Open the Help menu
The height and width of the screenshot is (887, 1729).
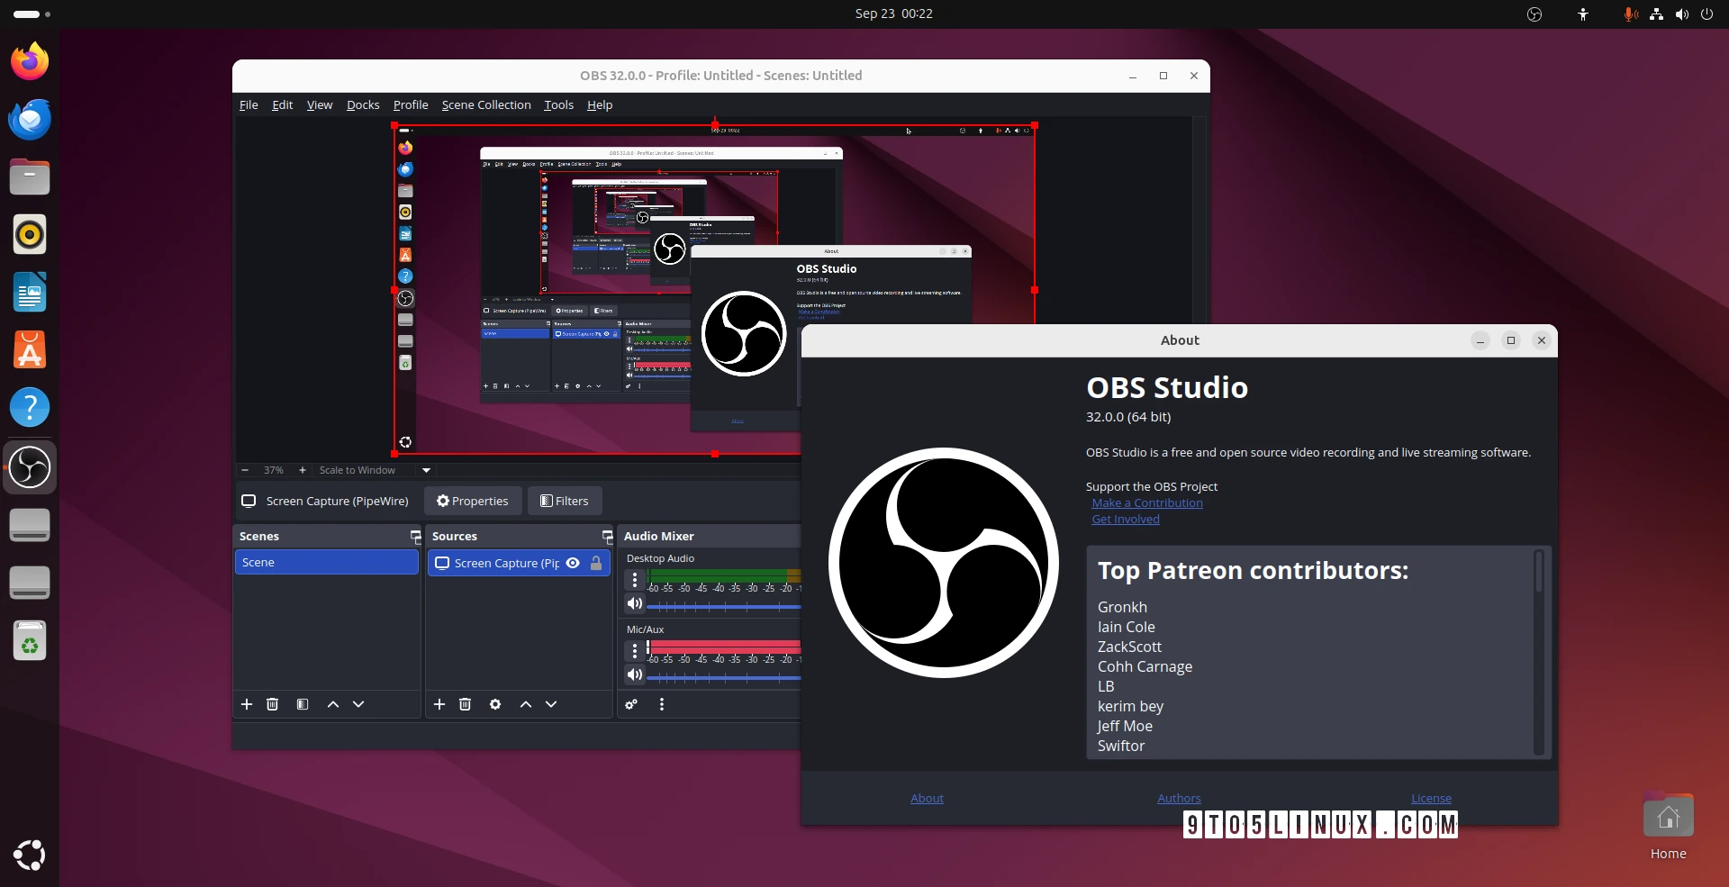coord(600,104)
